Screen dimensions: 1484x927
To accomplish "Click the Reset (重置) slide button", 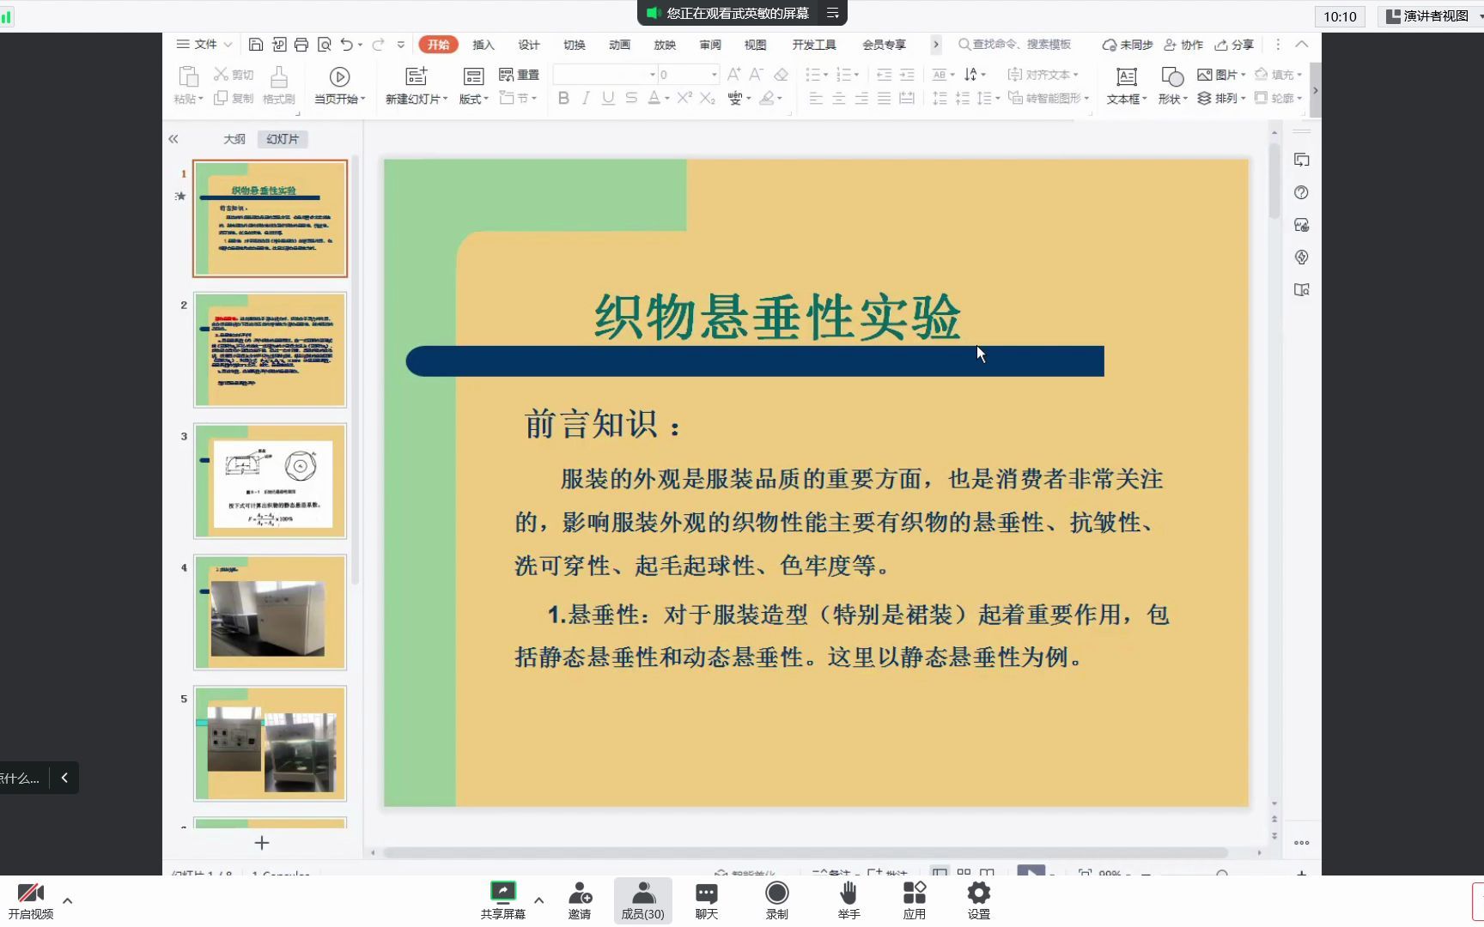I will pos(519,75).
